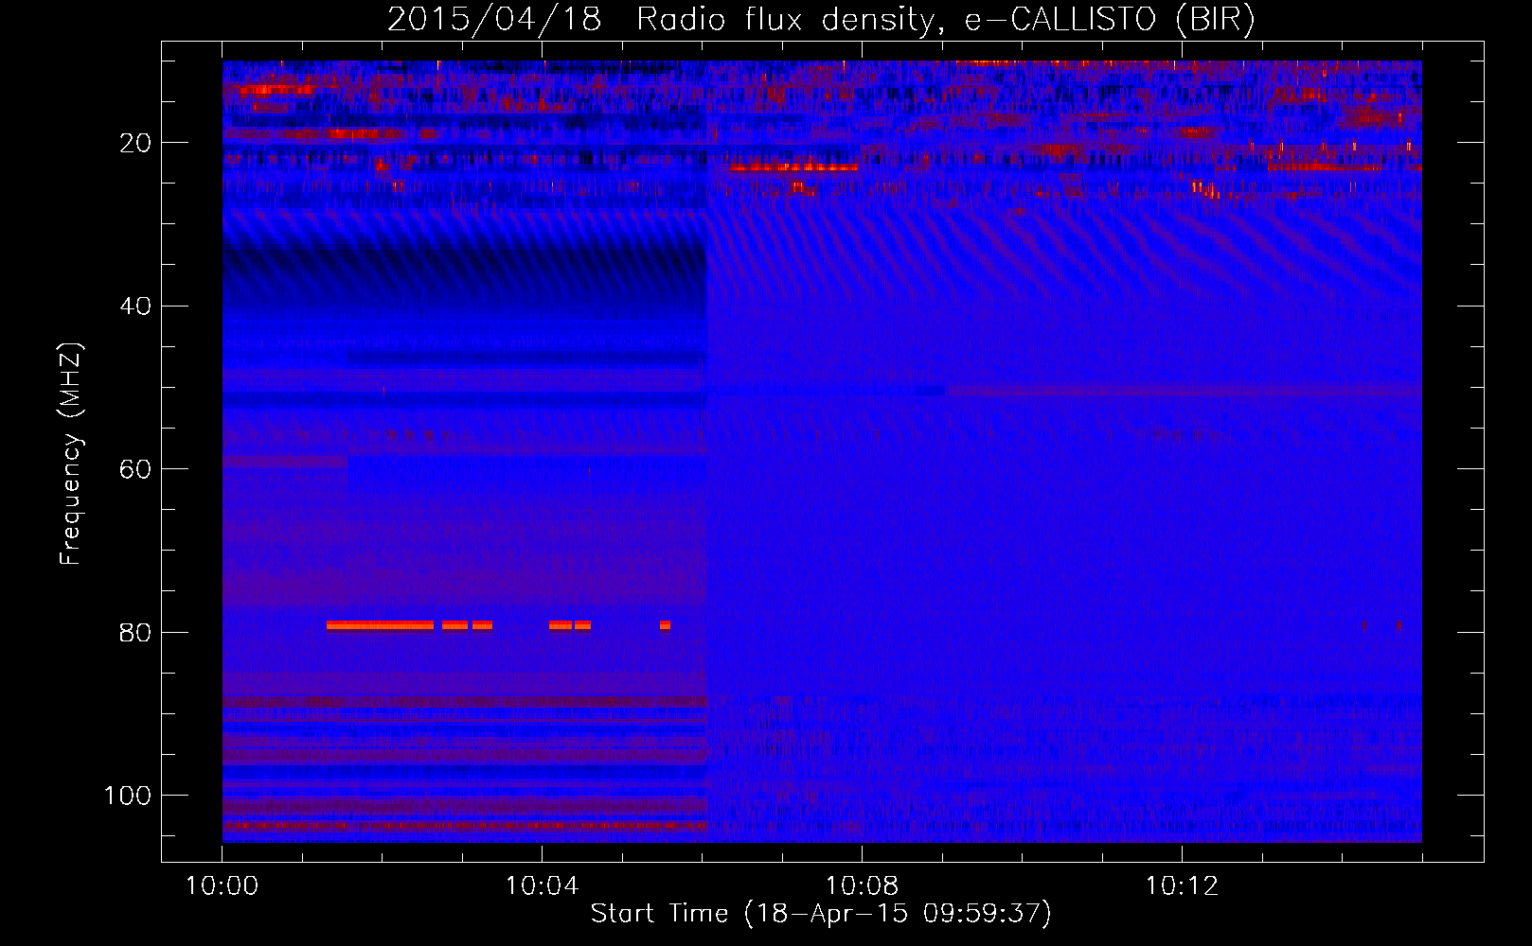Click the '100' frequency tick label

[x=128, y=795]
